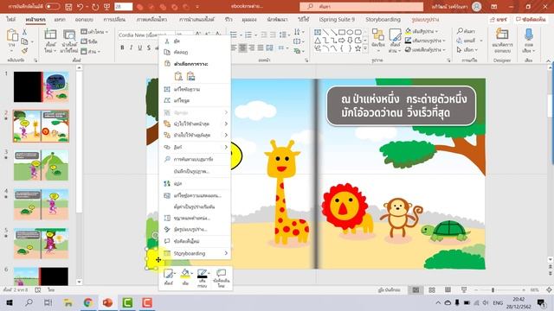Open the black Outline color in mini toolbar
554x311 pixels.
(203, 278)
